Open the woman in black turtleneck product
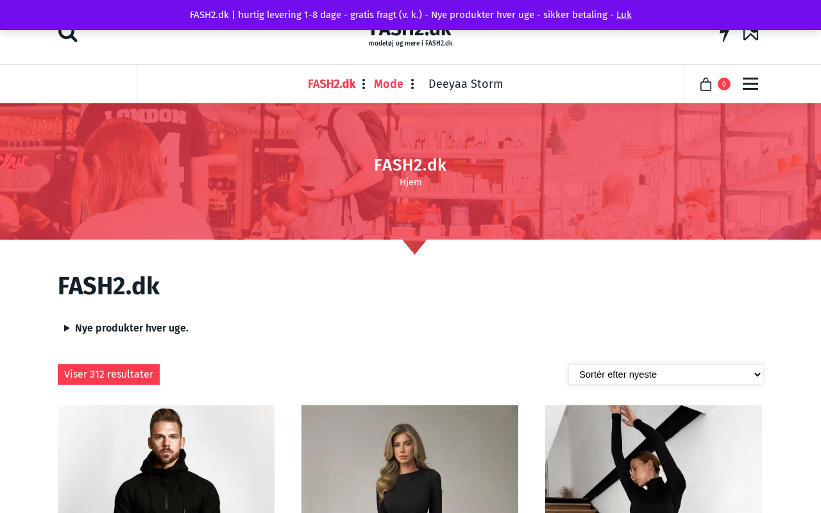821x513 pixels. click(654, 459)
